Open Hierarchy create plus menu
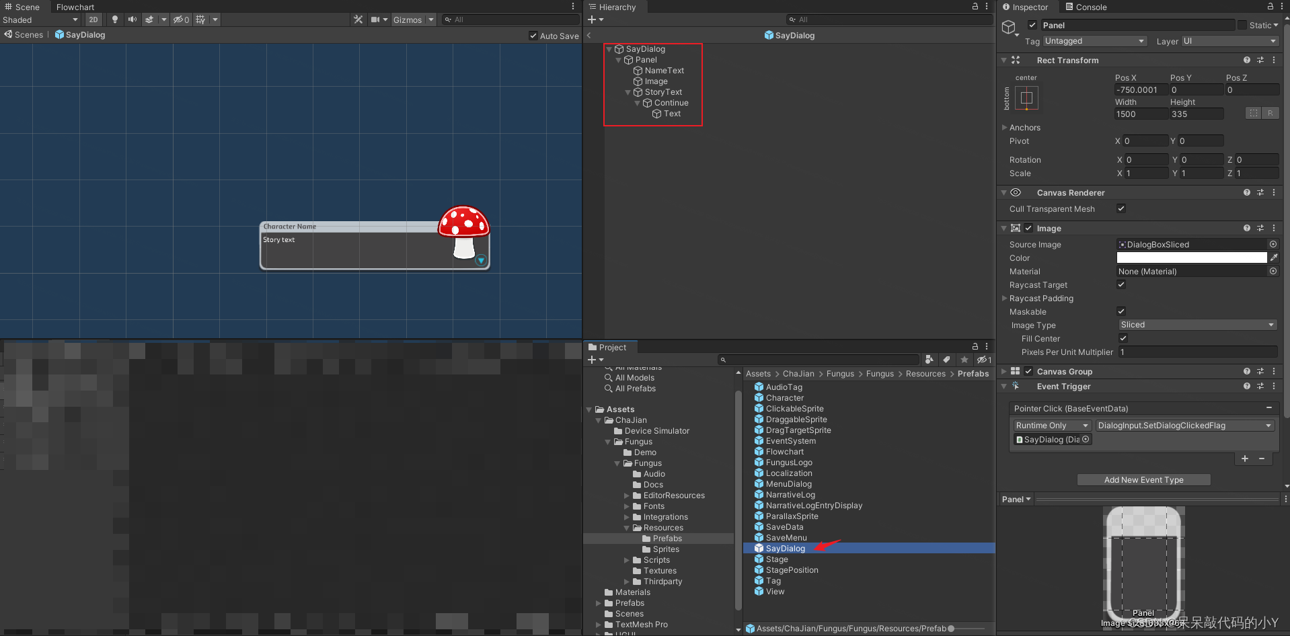 pyautogui.click(x=595, y=19)
